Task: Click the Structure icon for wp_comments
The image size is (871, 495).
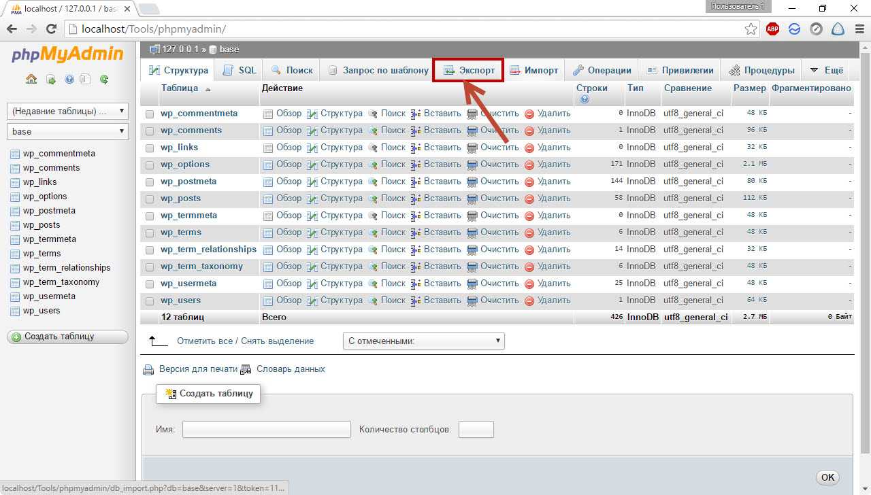Action: tap(312, 131)
